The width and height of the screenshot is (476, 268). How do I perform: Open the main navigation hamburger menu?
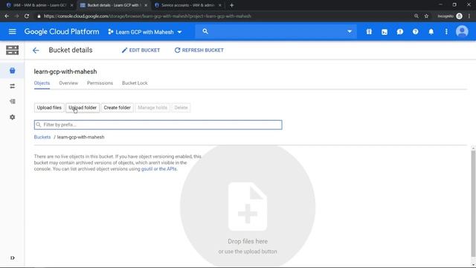click(x=12, y=31)
